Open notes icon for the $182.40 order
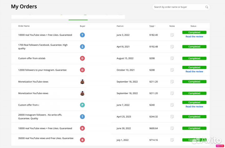 pyautogui.click(x=172, y=35)
